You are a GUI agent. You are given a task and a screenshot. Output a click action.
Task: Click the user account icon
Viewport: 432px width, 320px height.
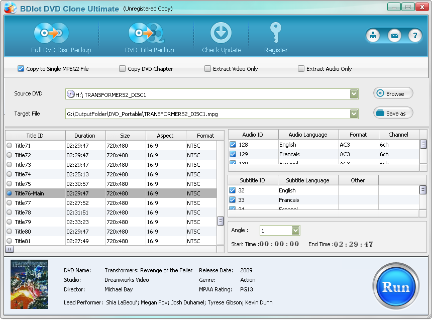[x=373, y=36]
